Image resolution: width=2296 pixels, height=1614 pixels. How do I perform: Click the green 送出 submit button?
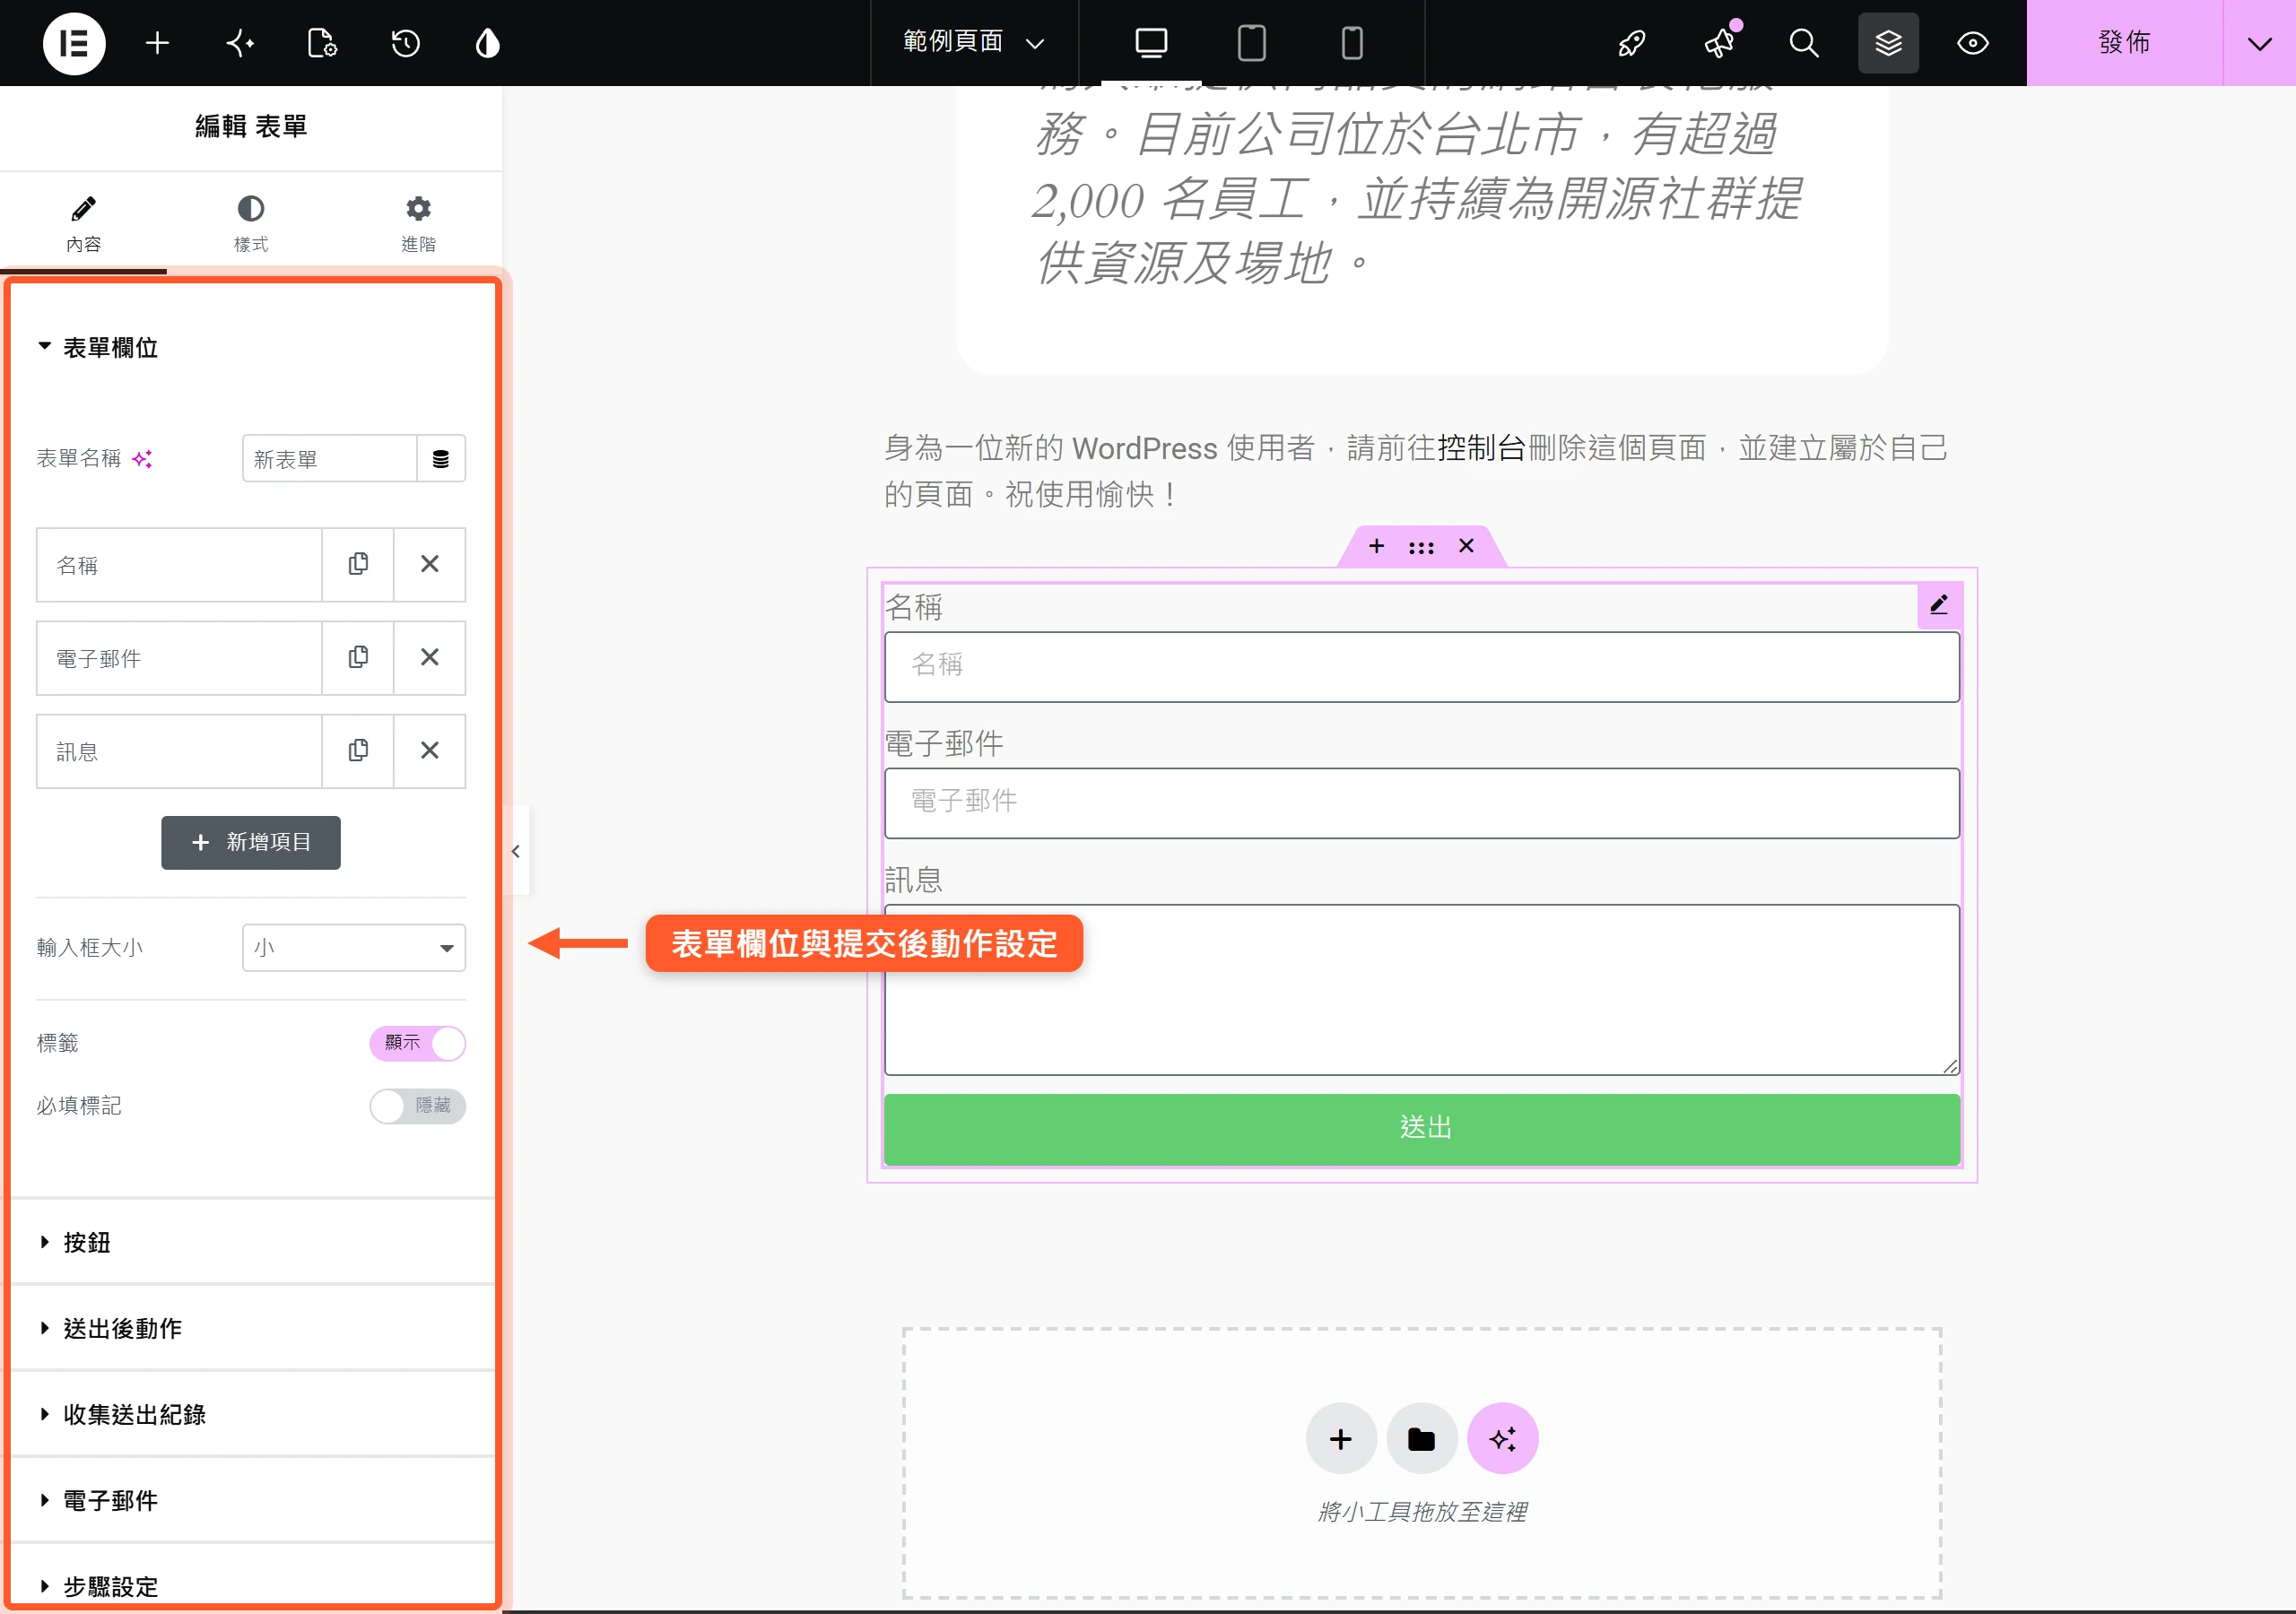click(1421, 1128)
